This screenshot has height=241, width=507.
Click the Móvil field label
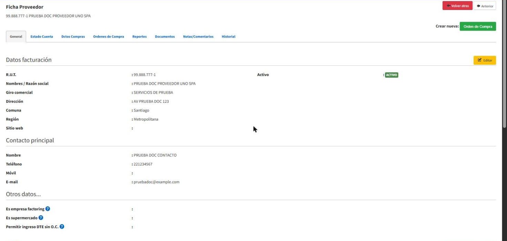click(11, 173)
